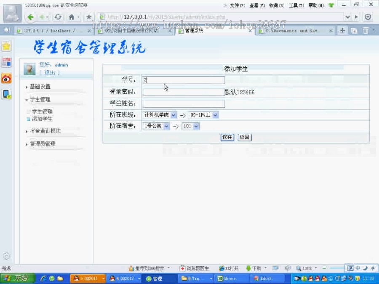The height and width of the screenshot is (284, 379).
Task: Click the go arrow beside the address bar
Action: [356, 17]
